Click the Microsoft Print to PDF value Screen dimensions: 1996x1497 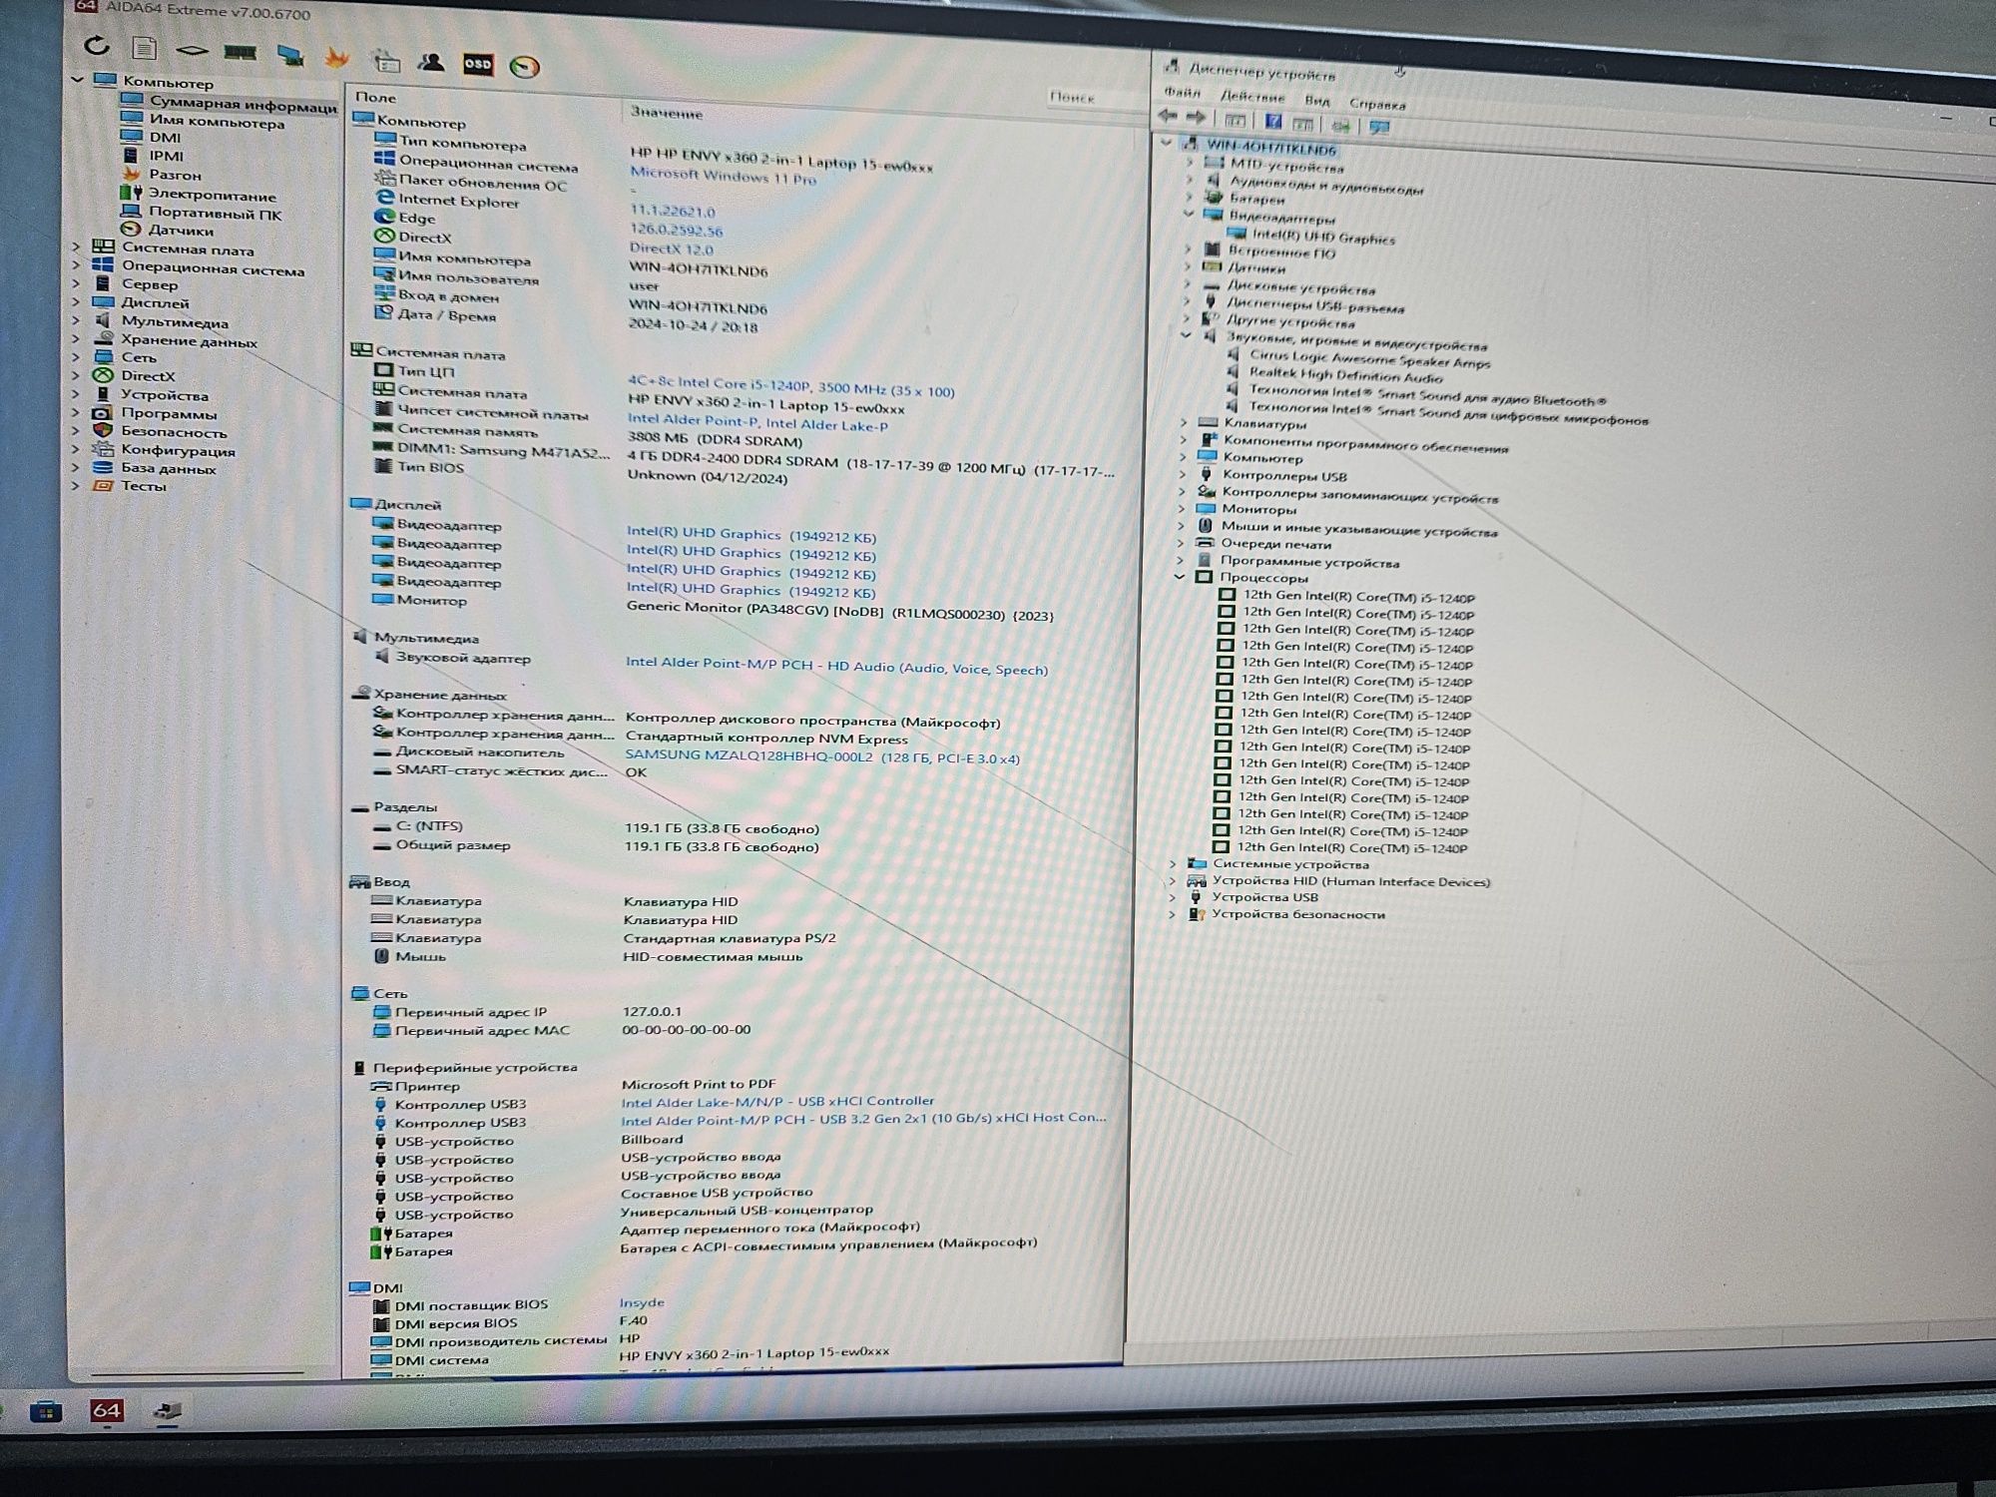point(699,1084)
